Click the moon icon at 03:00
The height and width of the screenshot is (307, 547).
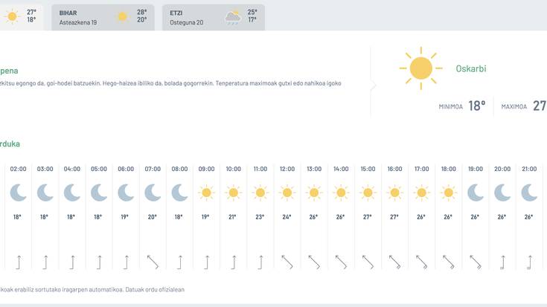coord(45,193)
